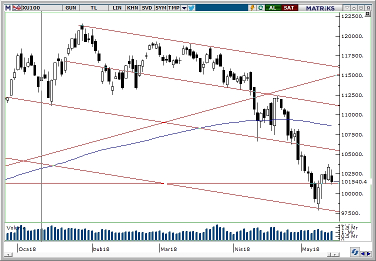This screenshot has height=261, width=376.
Task: Click the 120000 price axis label
Action: (x=352, y=36)
